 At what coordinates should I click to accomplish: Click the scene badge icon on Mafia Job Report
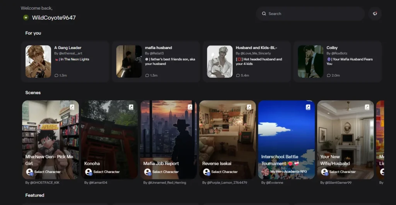[190, 107]
